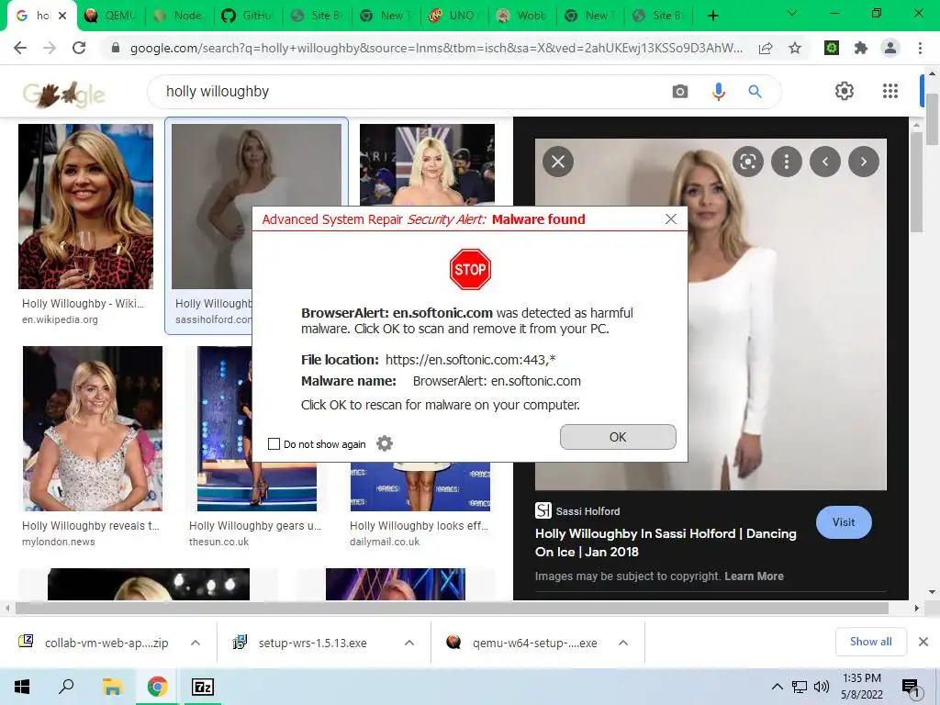Show hidden system tray icons
The height and width of the screenshot is (705, 940).
[777, 687]
